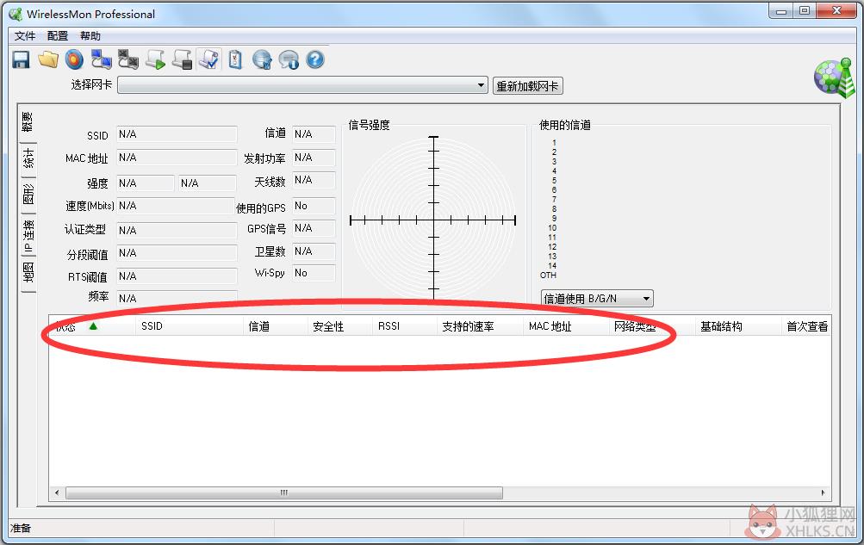
Task: Click the OTH label in channel list
Action: tap(548, 276)
